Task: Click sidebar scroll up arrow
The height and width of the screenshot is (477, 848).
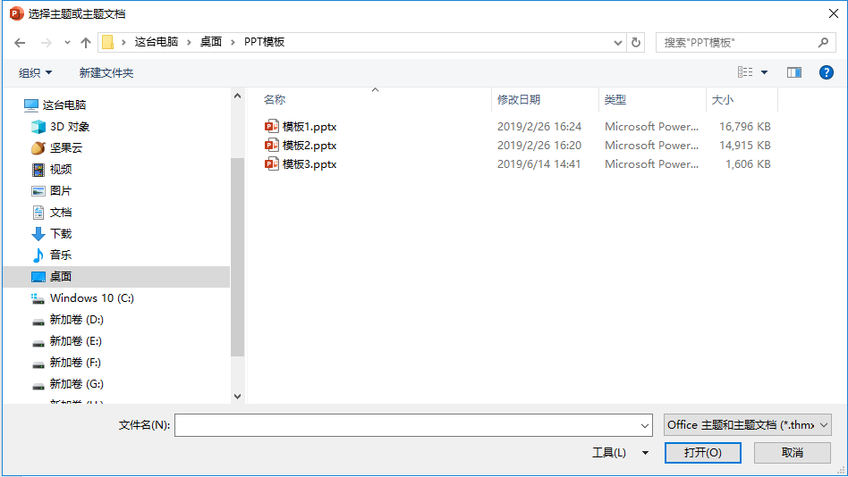Action: (237, 96)
